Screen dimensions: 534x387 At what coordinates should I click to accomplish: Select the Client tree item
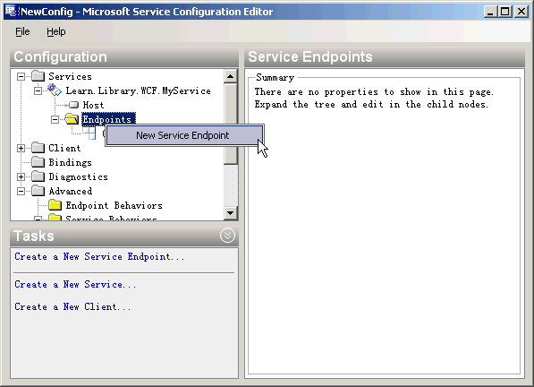(64, 148)
